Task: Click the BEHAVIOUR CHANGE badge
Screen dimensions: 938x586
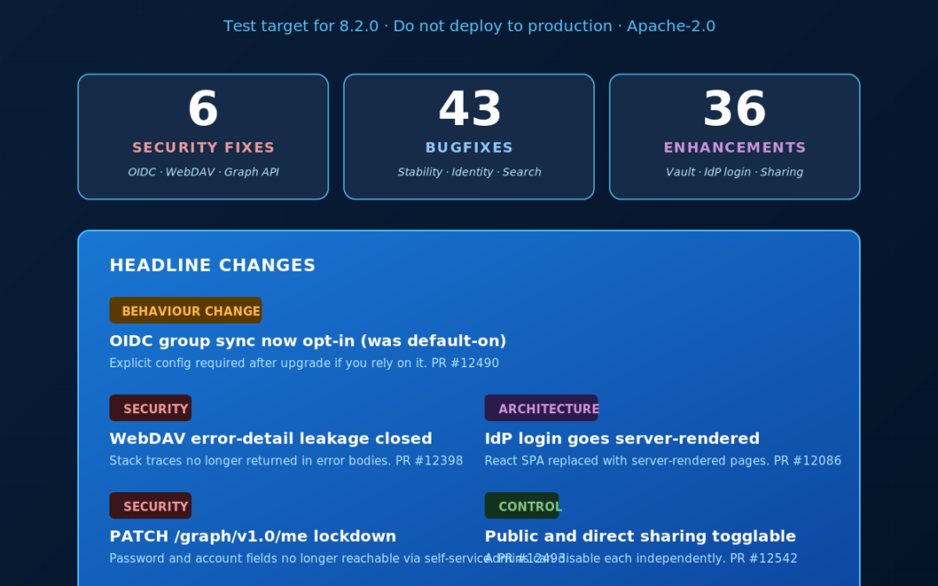Action: point(186,310)
